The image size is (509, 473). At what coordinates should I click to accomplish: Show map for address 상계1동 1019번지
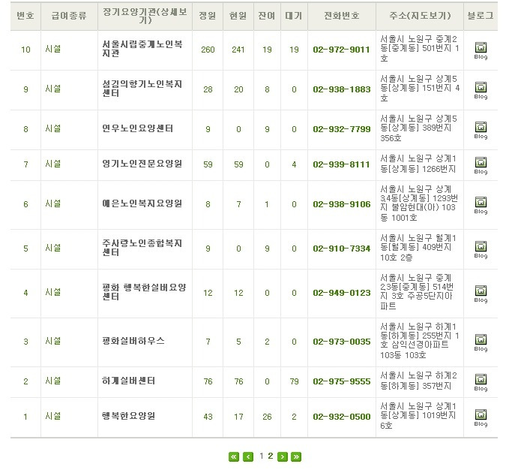pyautogui.click(x=418, y=416)
